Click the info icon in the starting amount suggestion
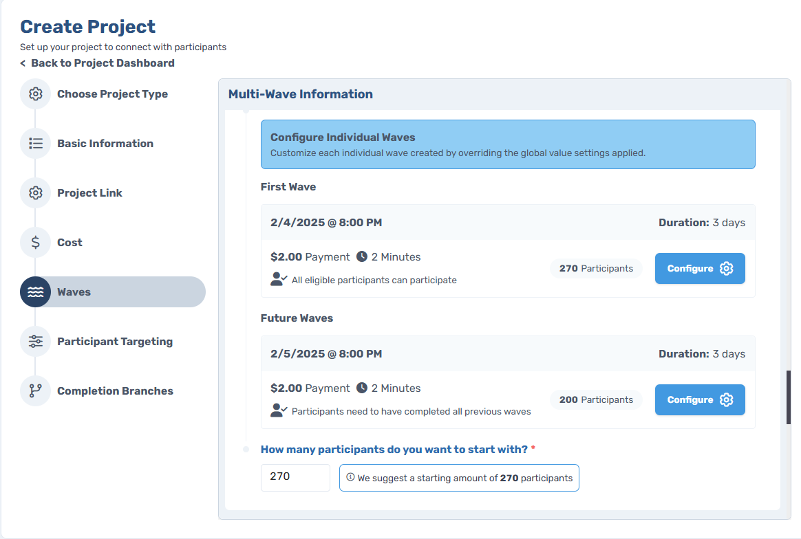This screenshot has width=801, height=539. [350, 477]
